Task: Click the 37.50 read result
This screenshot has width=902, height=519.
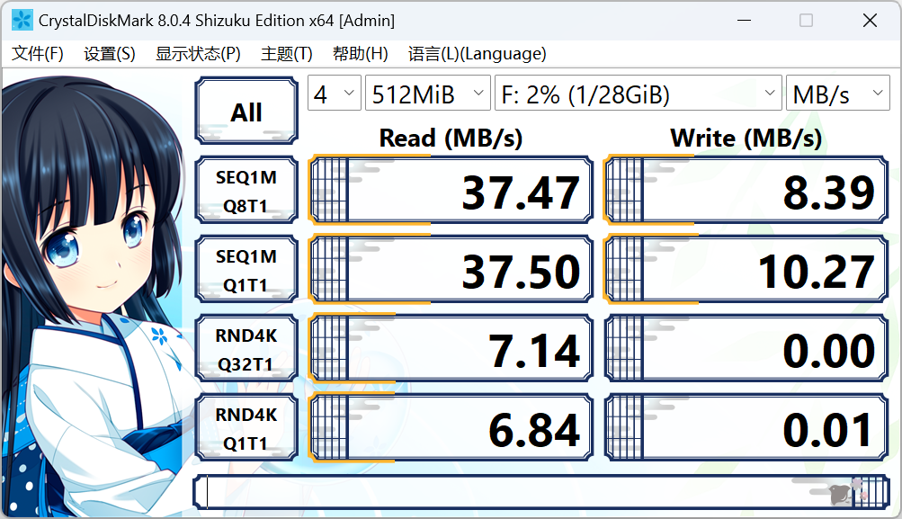Action: coord(451,269)
